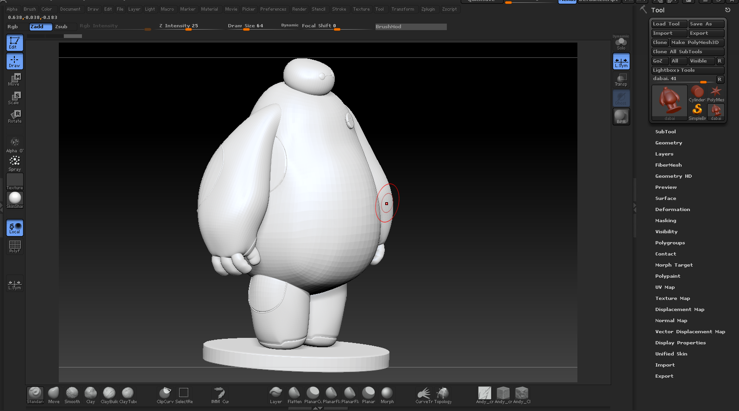Click the Scale mode icon
The image size is (739, 411).
tap(15, 98)
